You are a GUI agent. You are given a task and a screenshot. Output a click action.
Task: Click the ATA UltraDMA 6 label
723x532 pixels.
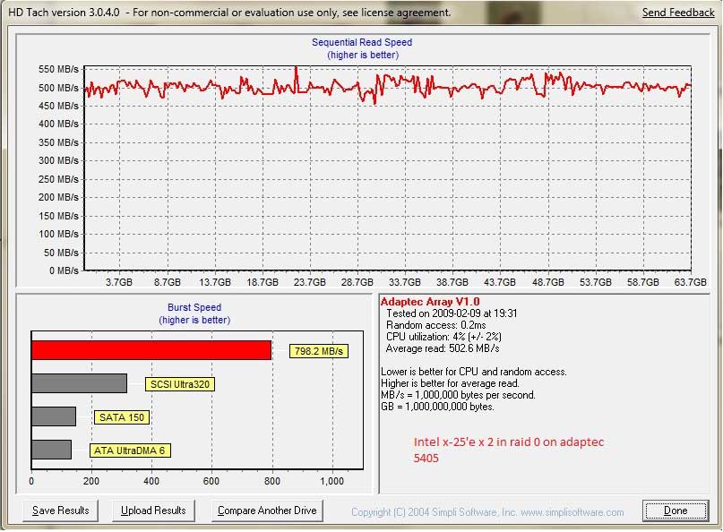tap(130, 450)
